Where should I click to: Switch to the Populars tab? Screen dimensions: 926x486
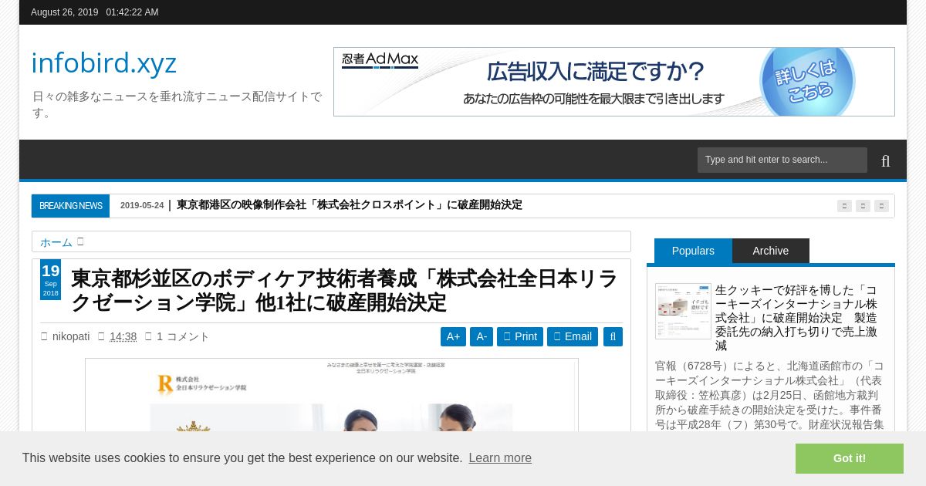(x=693, y=251)
